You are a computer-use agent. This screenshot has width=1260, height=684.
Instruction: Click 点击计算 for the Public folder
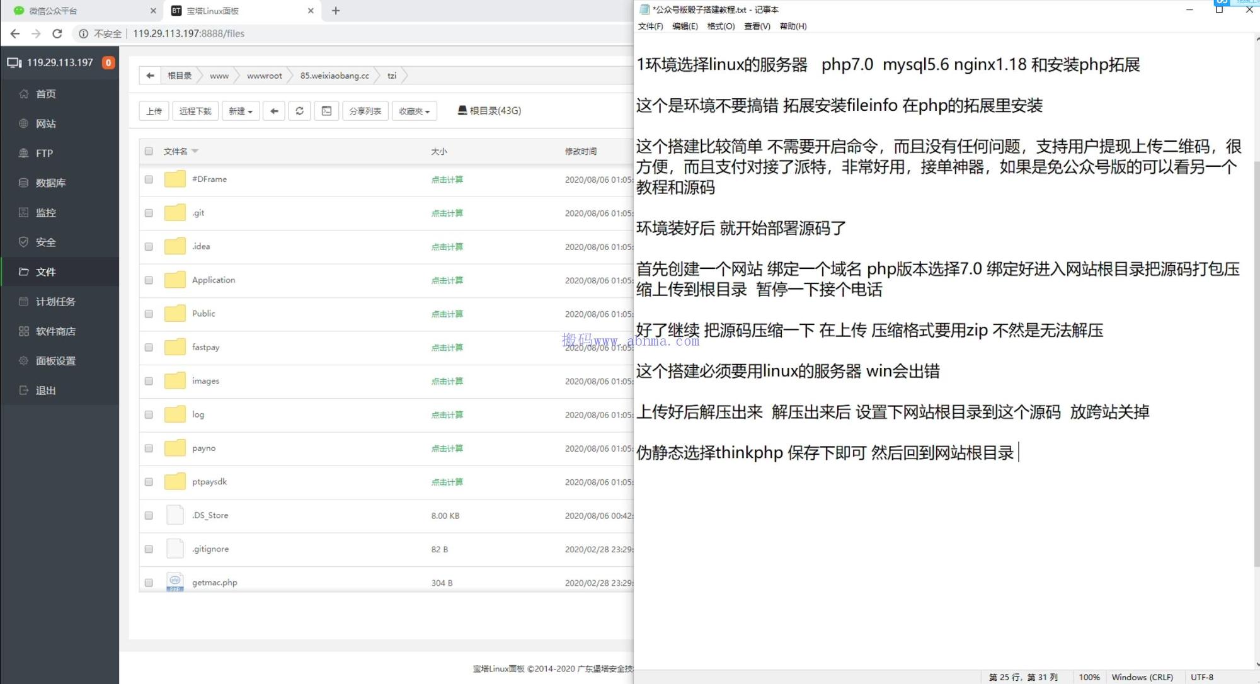(447, 314)
